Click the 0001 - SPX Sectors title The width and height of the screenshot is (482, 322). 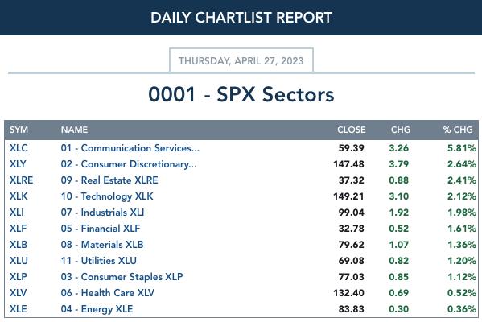241,94
